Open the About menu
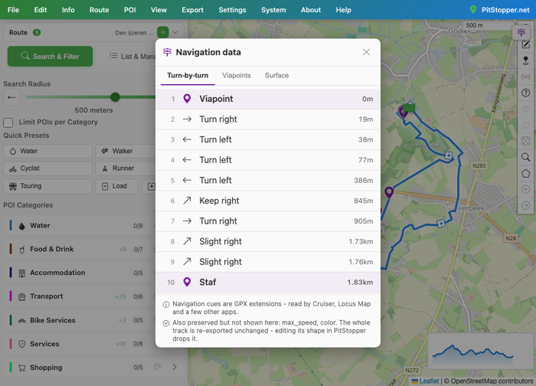Viewport: 536px width, 386px height. click(x=311, y=10)
